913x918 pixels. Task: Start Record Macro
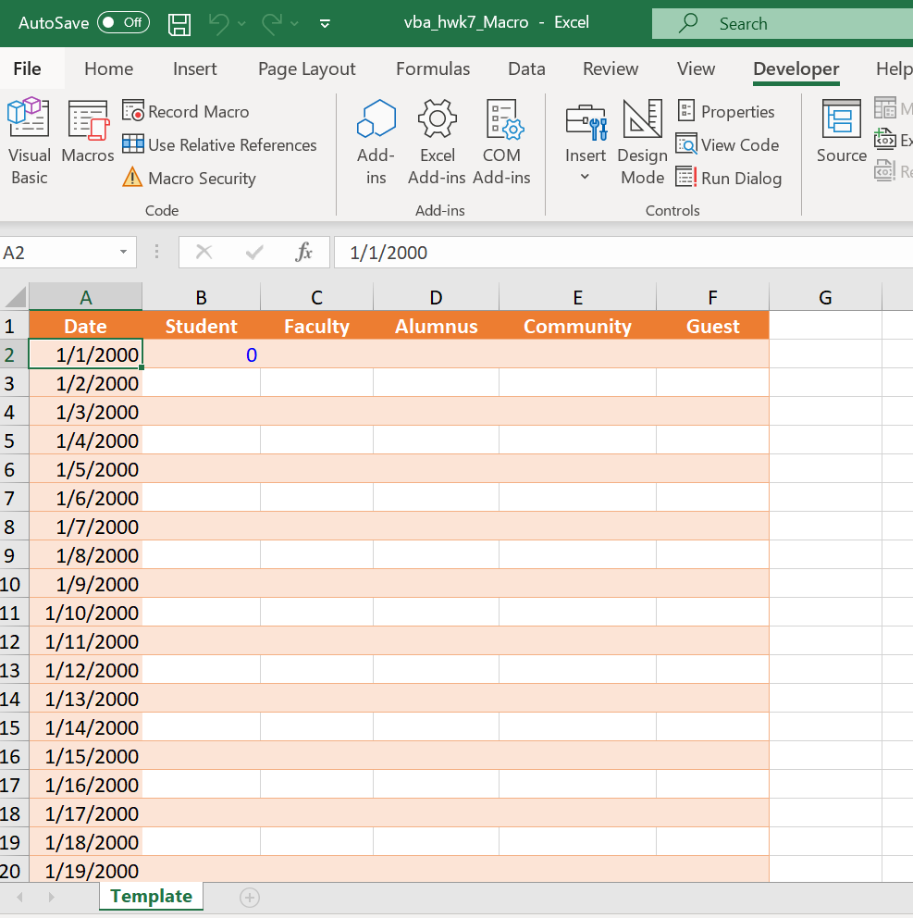pos(187,112)
